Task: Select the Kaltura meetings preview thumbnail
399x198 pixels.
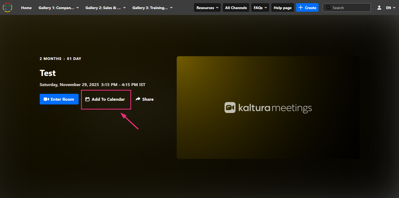Action: (x=268, y=107)
